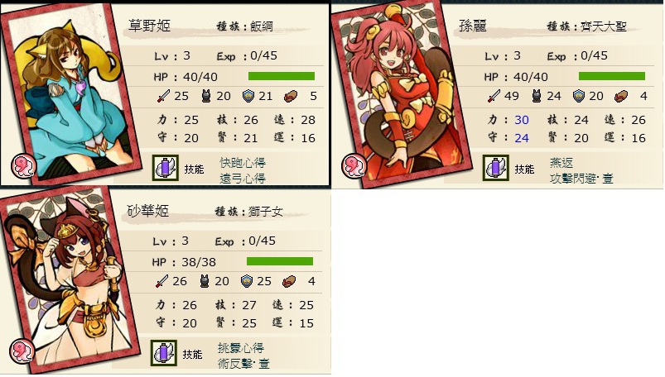Select the 快跑心得 skill

coord(243,163)
